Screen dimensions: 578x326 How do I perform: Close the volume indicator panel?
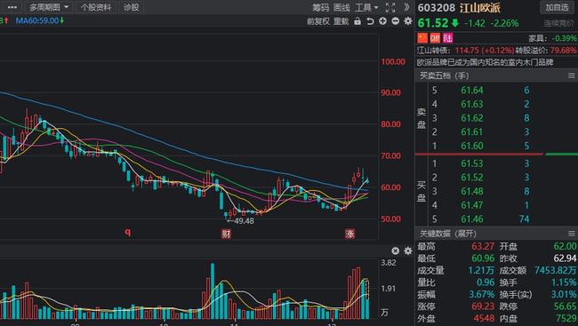click(395, 250)
